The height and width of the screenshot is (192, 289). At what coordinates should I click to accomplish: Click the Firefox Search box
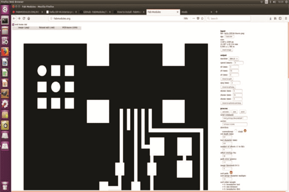click(228, 18)
